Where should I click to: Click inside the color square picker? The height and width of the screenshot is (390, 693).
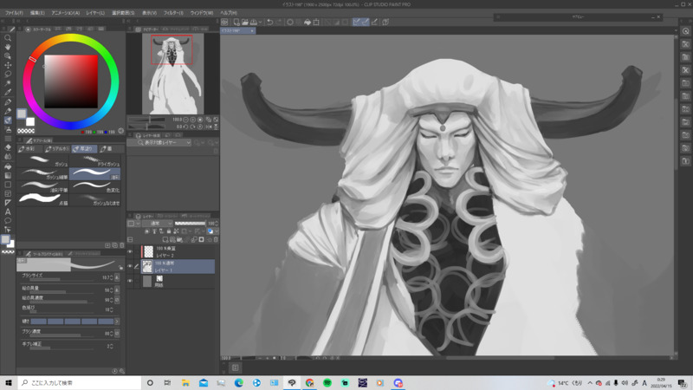pos(71,81)
